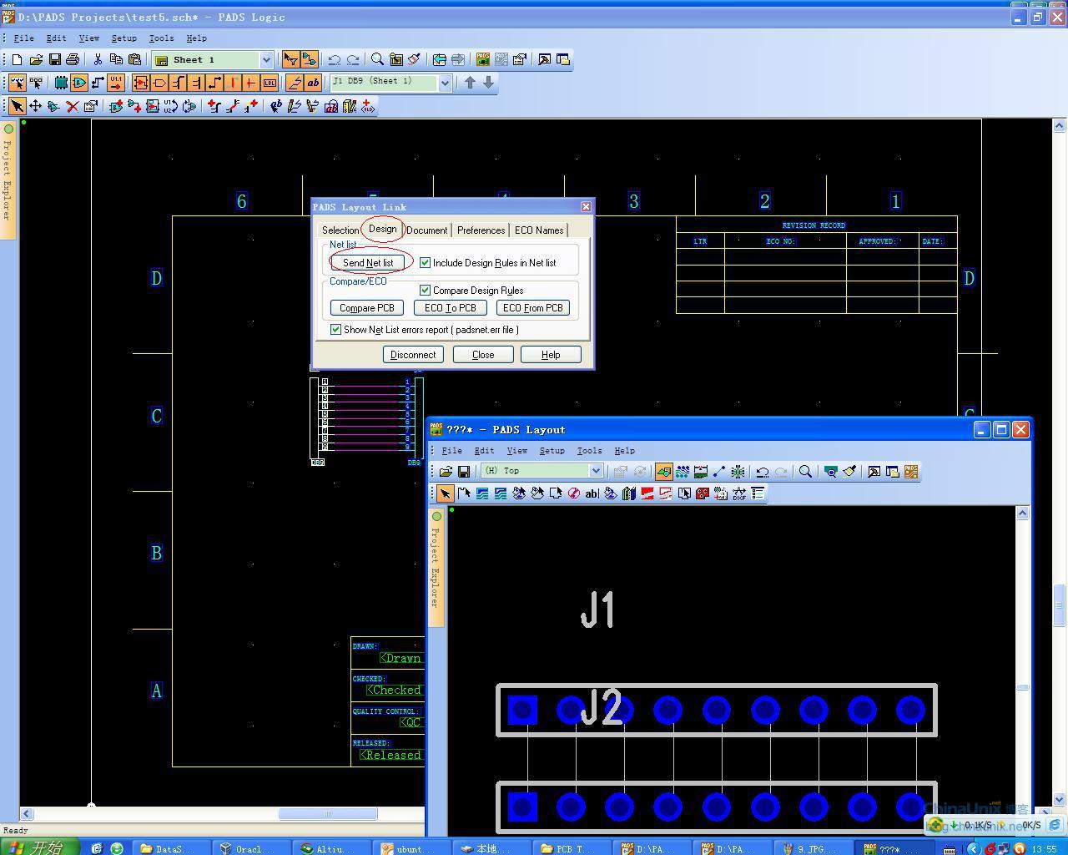Open Add Part tool in Logic toolbar
The width and height of the screenshot is (1068, 855).
coord(116,106)
